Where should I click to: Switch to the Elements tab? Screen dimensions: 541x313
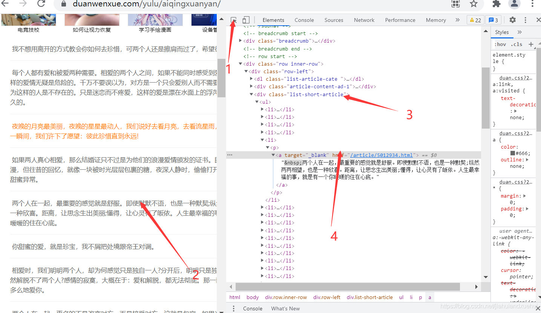273,20
